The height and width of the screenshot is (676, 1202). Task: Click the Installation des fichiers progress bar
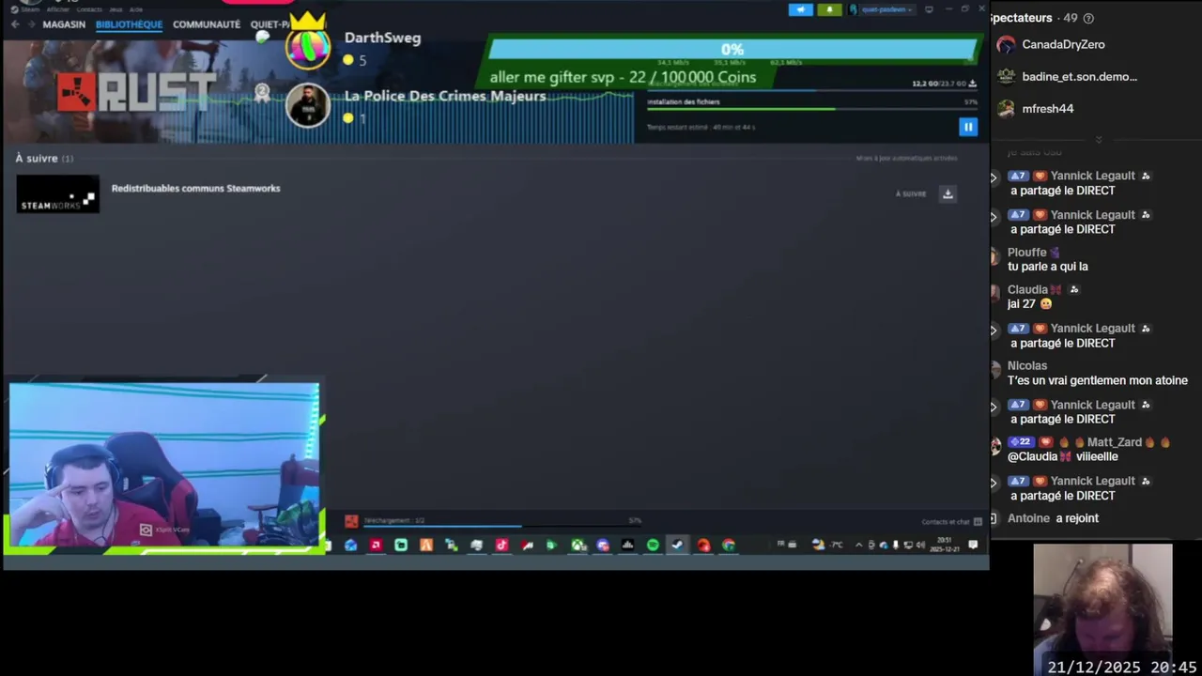point(812,109)
